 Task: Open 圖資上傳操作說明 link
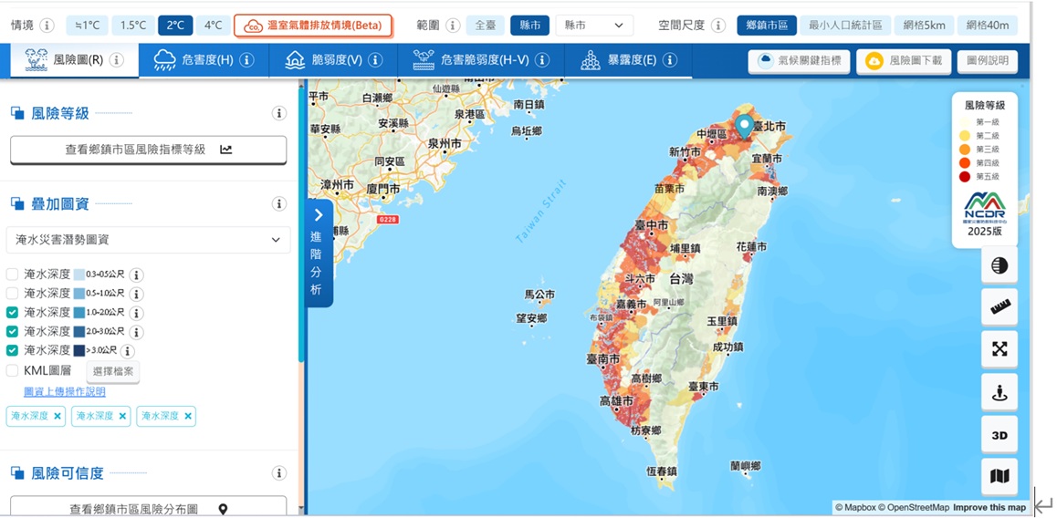(65, 391)
